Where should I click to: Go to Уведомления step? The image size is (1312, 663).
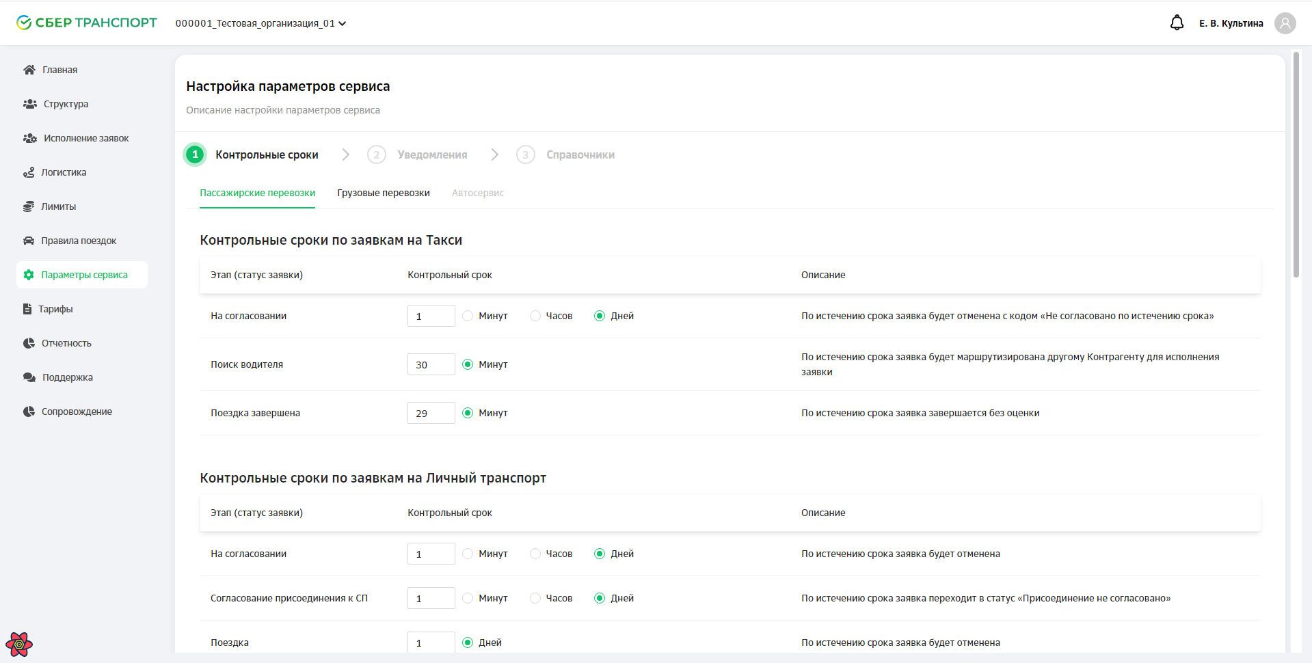(x=432, y=154)
